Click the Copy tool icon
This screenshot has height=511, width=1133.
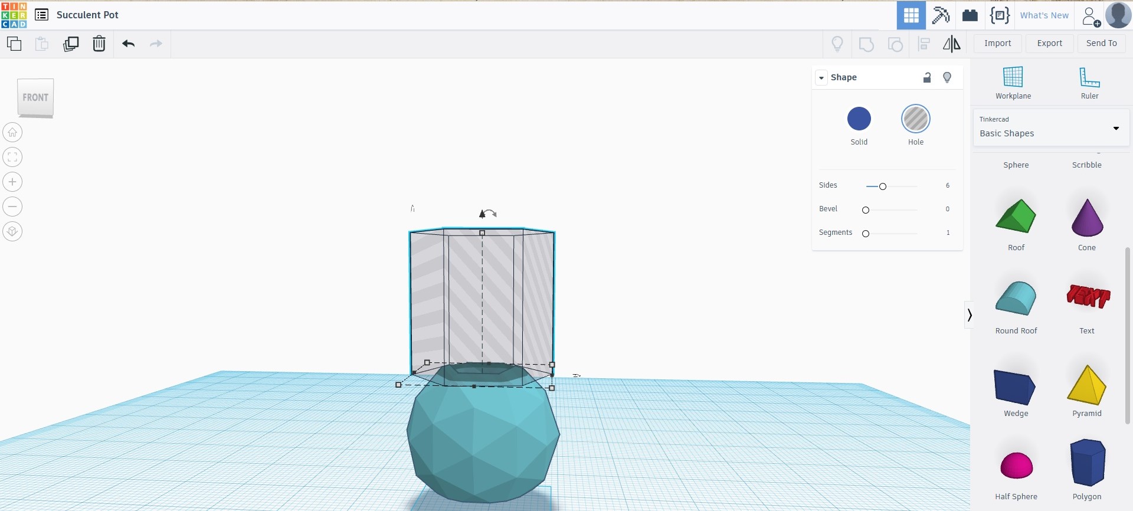coord(14,44)
